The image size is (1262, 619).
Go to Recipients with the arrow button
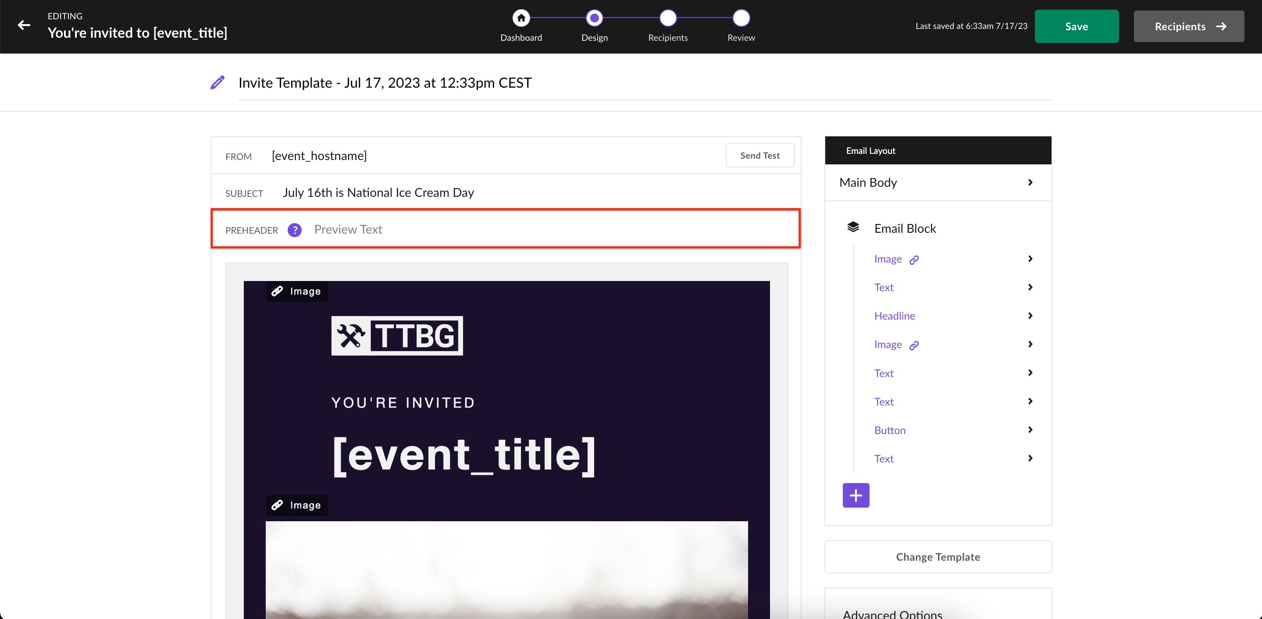pyautogui.click(x=1188, y=26)
